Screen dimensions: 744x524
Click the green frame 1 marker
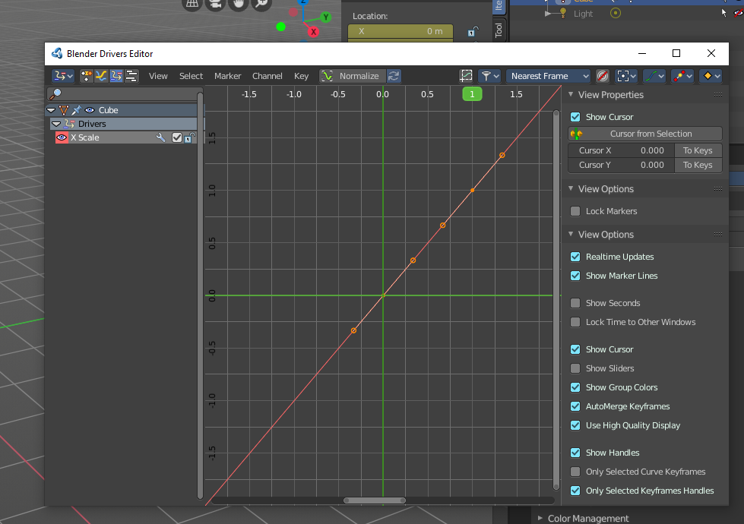point(472,94)
